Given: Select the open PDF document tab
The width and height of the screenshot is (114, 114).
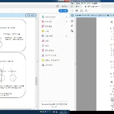Looking at the screenshot, I should (x=92, y=6).
